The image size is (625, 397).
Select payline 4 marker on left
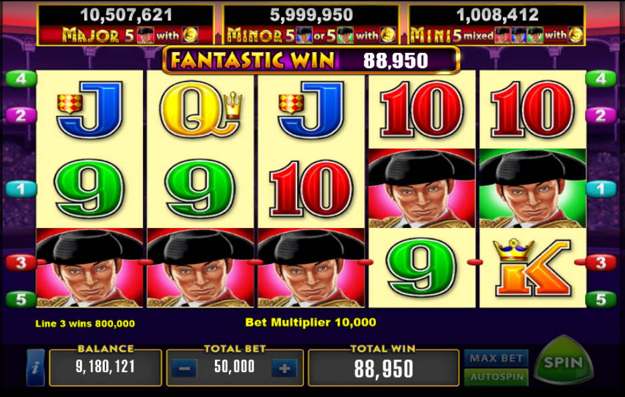[x=21, y=79]
